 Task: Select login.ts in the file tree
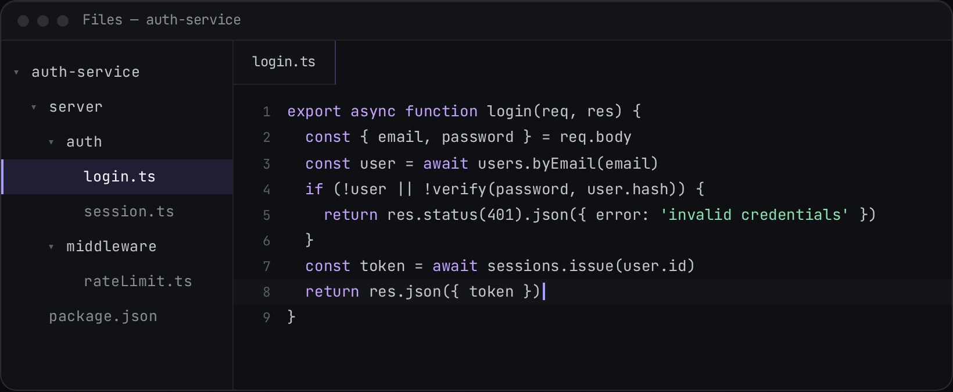pyautogui.click(x=117, y=177)
